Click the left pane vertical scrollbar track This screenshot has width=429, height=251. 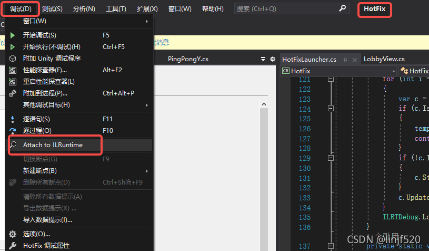(264, 179)
